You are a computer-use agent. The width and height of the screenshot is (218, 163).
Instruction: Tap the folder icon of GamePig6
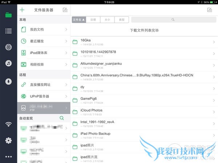point(75,100)
